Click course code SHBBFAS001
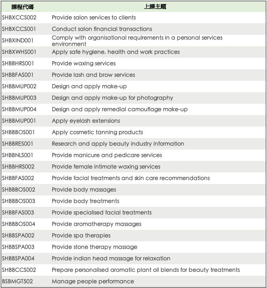Image resolution: width=267 pixels, height=288 pixels. coord(18,75)
